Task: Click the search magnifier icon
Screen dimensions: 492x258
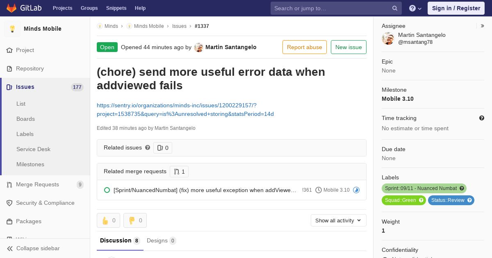Action: tap(395, 8)
